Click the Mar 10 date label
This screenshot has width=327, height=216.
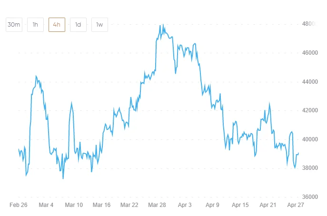coord(74,205)
